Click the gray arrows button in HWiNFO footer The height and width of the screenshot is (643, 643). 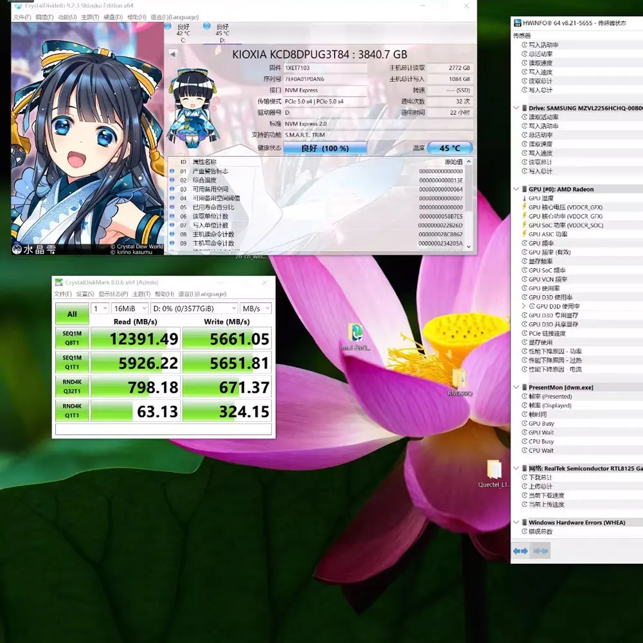(x=541, y=551)
